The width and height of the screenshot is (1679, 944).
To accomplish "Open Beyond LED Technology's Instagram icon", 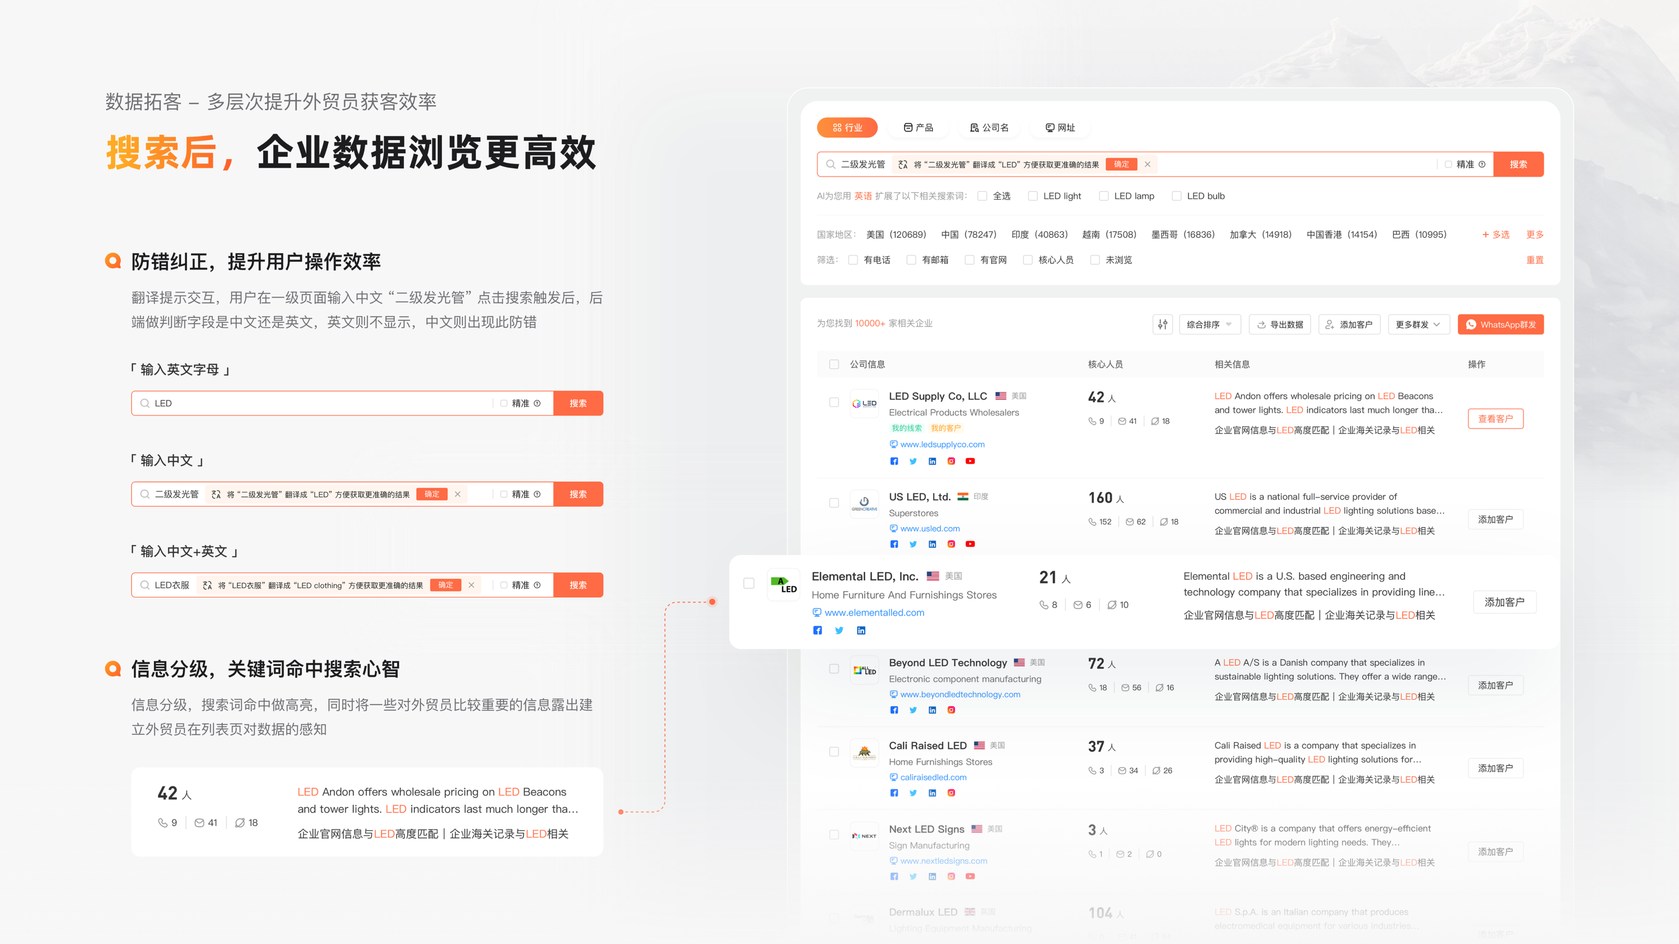I will coord(951,710).
